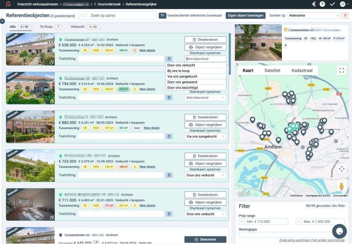Clear Door ons verkocht on € 753.000 listing

[x=223, y=175]
